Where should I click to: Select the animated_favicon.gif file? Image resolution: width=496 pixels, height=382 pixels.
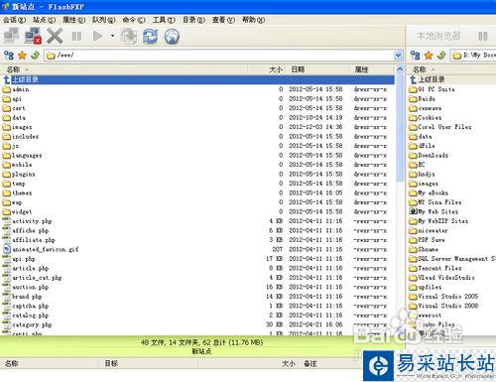coord(46,249)
